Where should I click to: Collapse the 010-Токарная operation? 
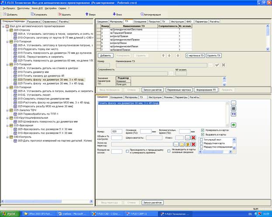point(7,42)
